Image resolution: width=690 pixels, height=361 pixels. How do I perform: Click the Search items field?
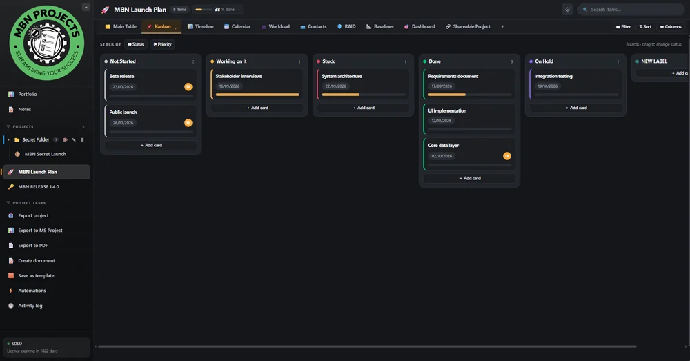[630, 9]
